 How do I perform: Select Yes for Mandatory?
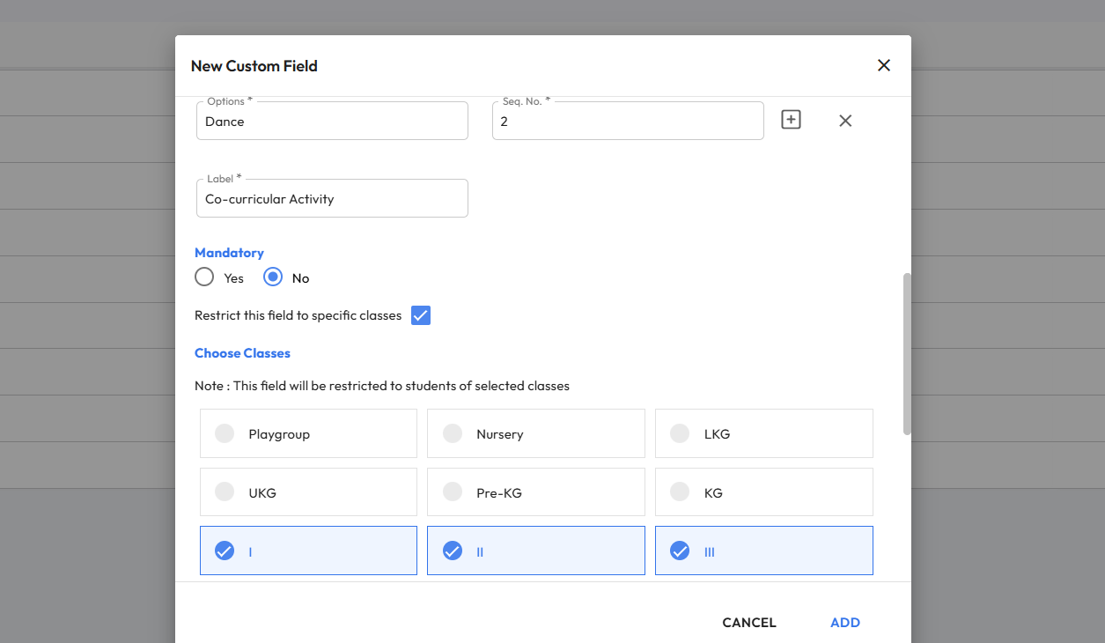click(204, 277)
